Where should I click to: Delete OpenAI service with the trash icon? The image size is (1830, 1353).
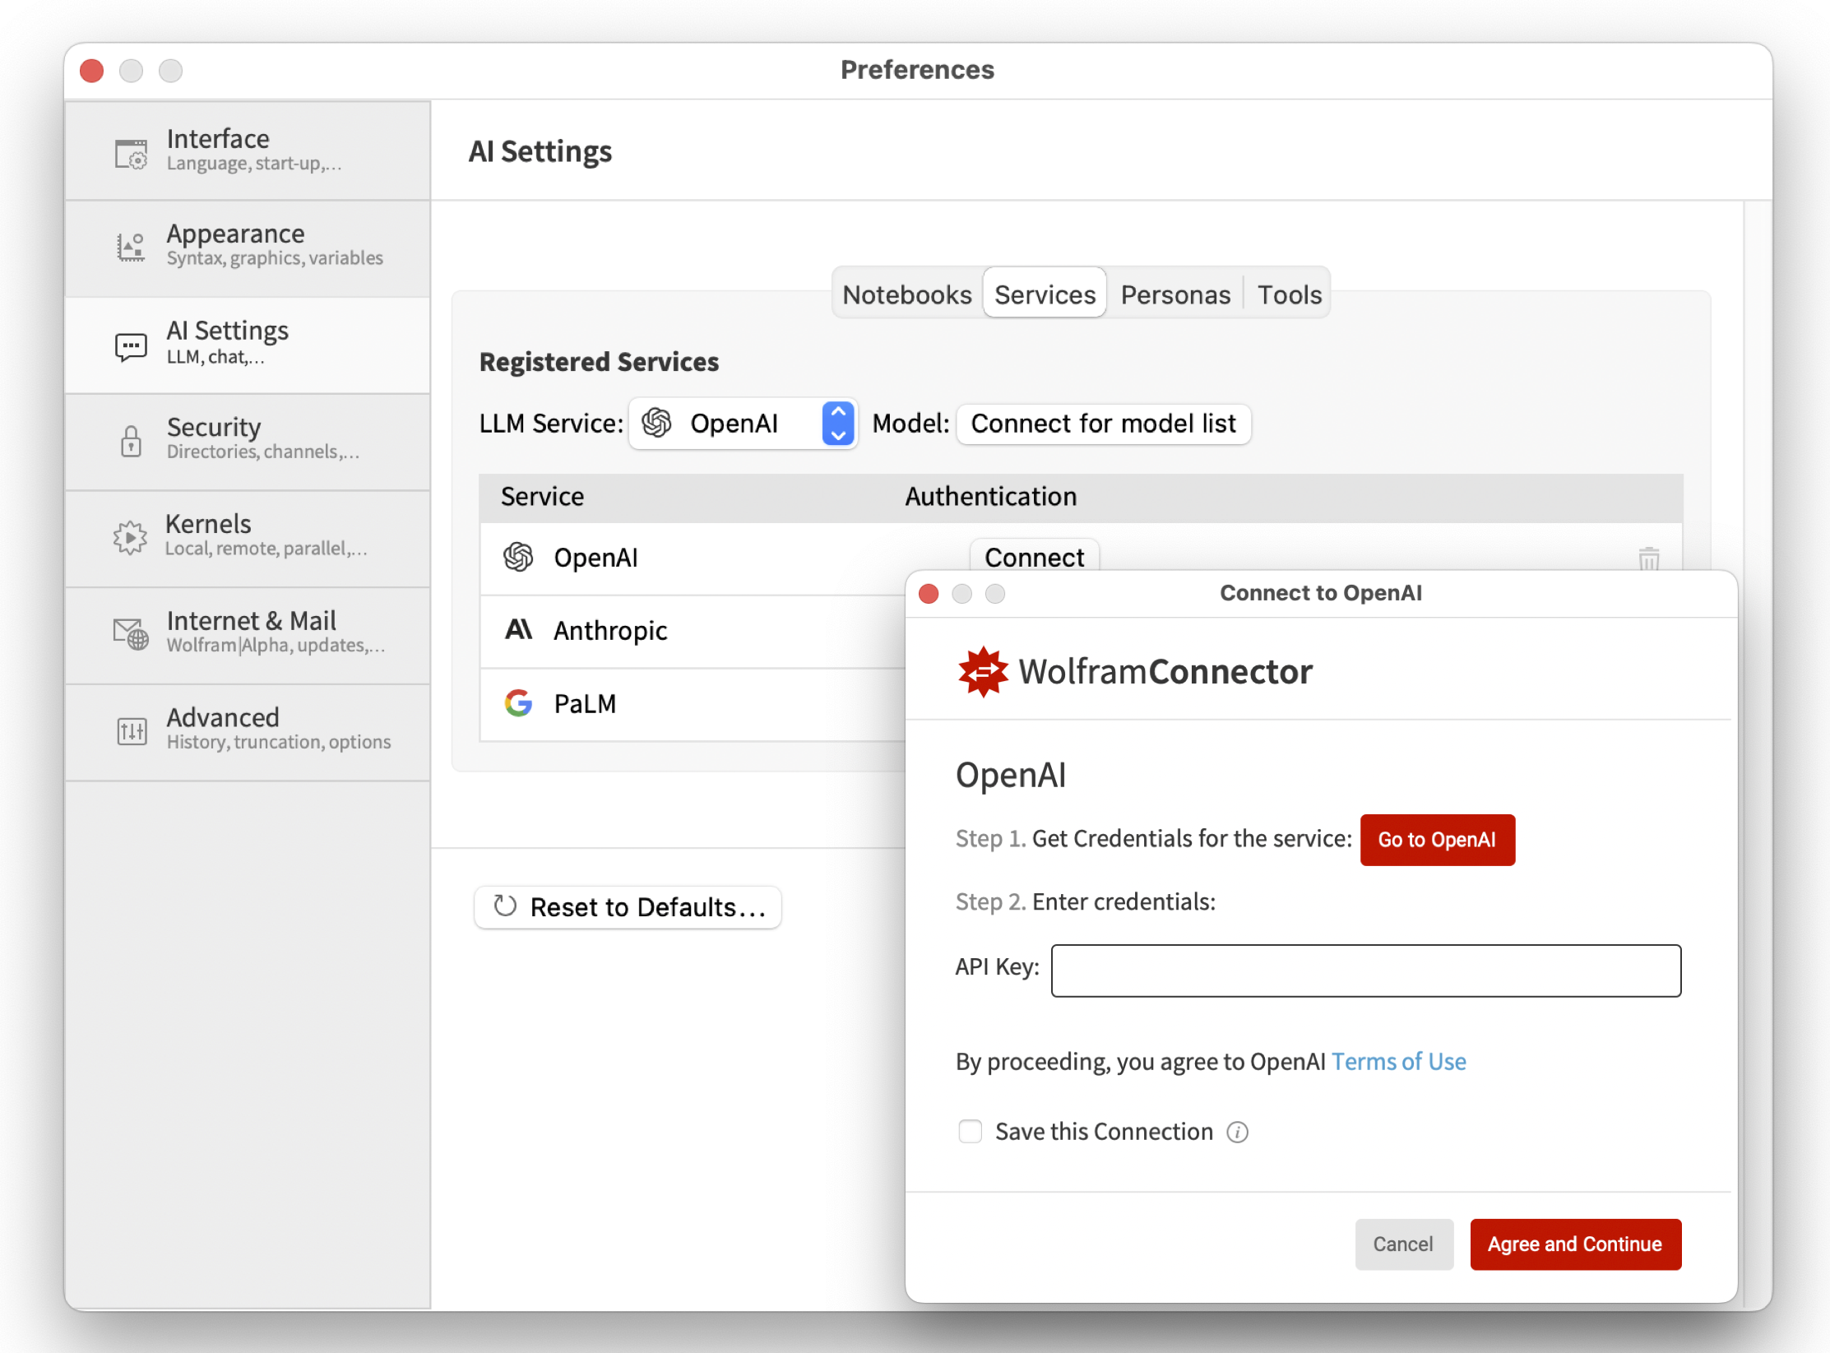tap(1648, 558)
